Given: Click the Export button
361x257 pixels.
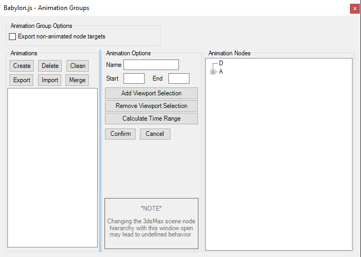Looking at the screenshot, I should tap(22, 80).
